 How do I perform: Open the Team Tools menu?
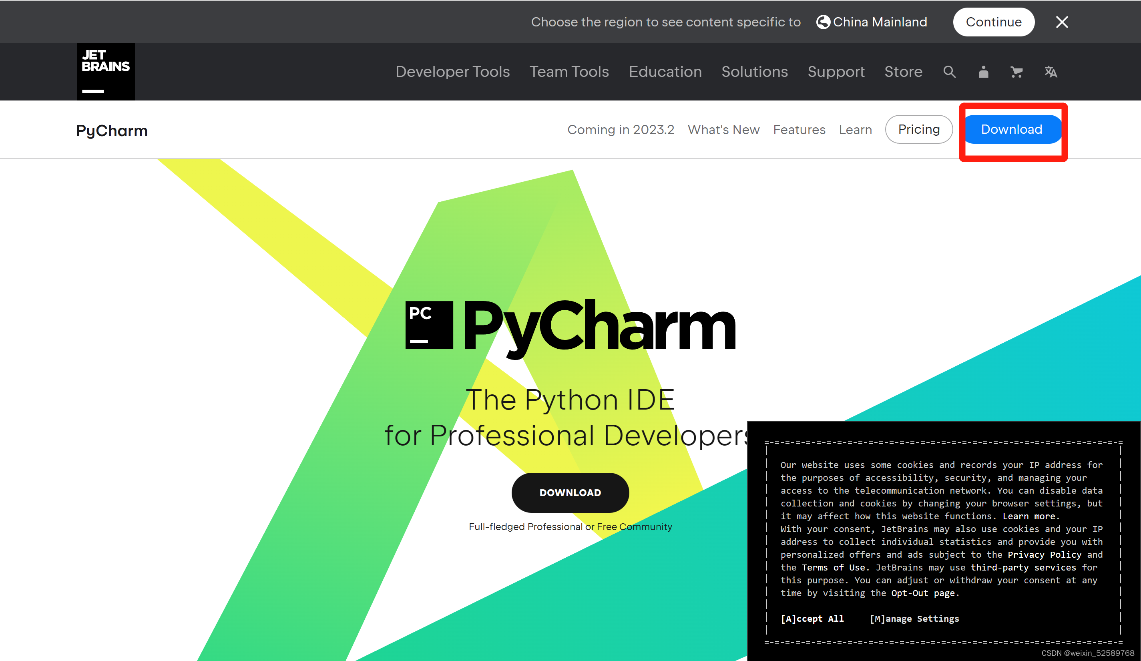point(568,72)
